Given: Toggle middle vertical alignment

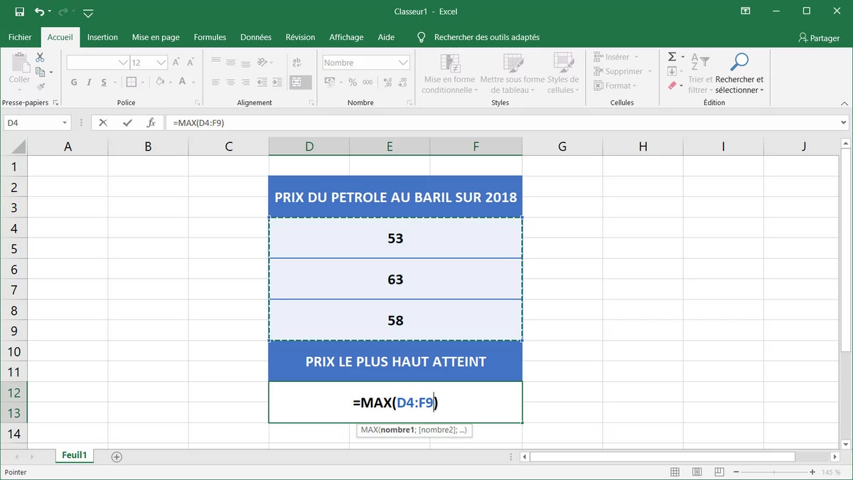Looking at the screenshot, I should tap(230, 63).
